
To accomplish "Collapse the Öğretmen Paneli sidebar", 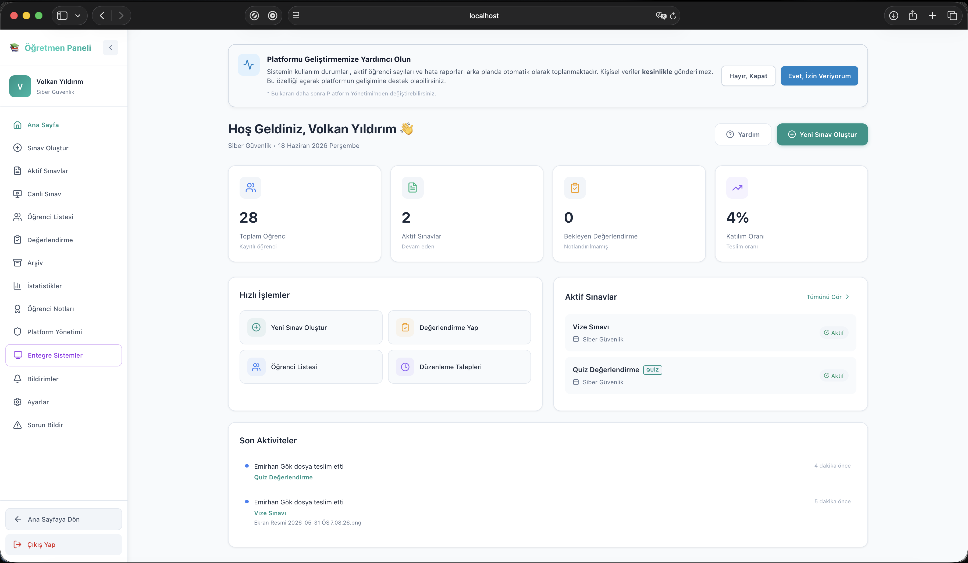I will [x=110, y=48].
